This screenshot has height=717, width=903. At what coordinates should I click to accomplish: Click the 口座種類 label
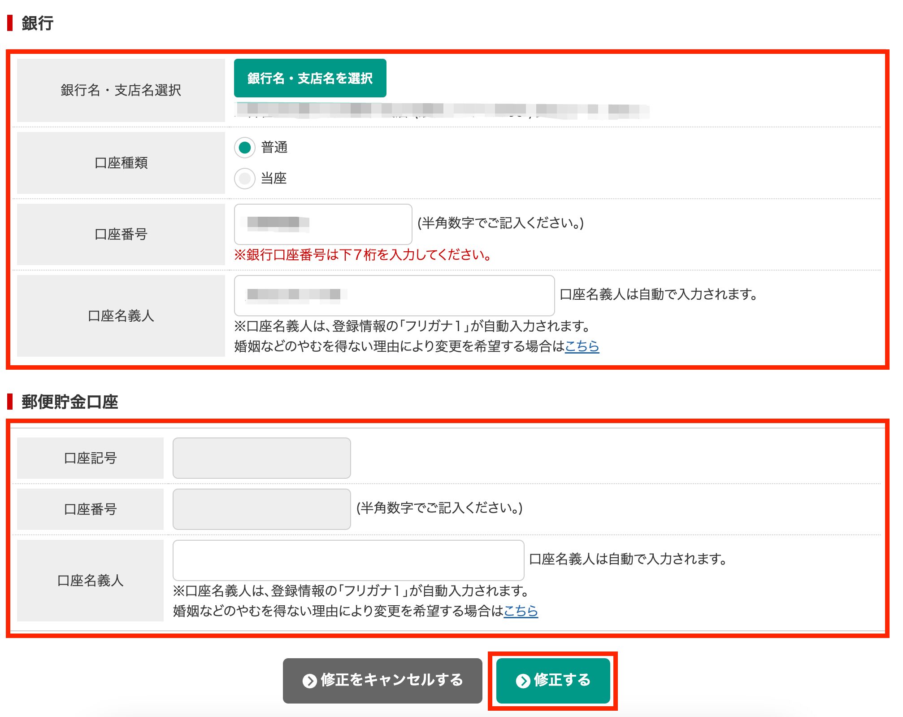point(121,163)
